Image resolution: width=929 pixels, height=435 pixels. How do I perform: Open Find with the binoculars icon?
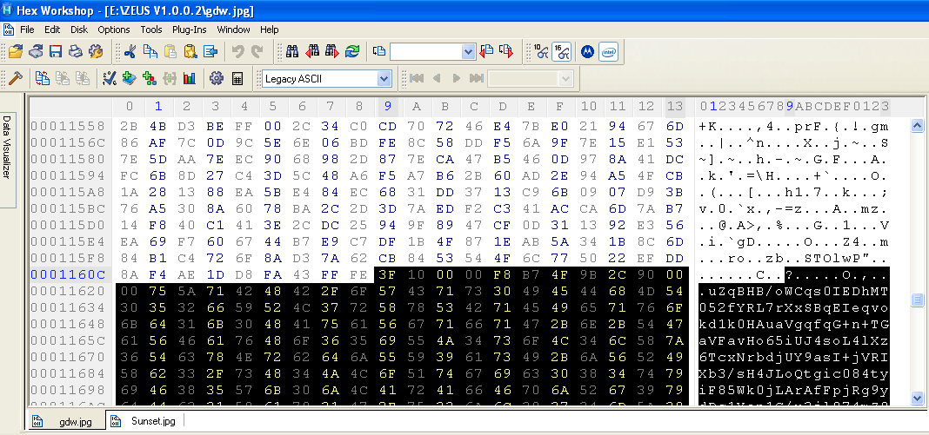pos(292,52)
